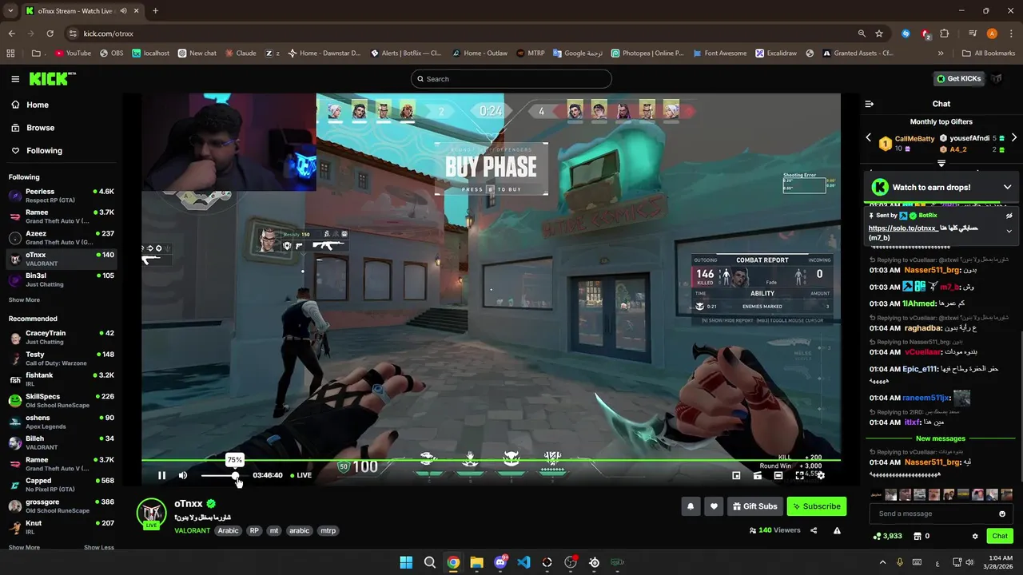Screen dimensions: 1023x575
Task: Jump to LIVE in the player
Action: click(x=301, y=475)
